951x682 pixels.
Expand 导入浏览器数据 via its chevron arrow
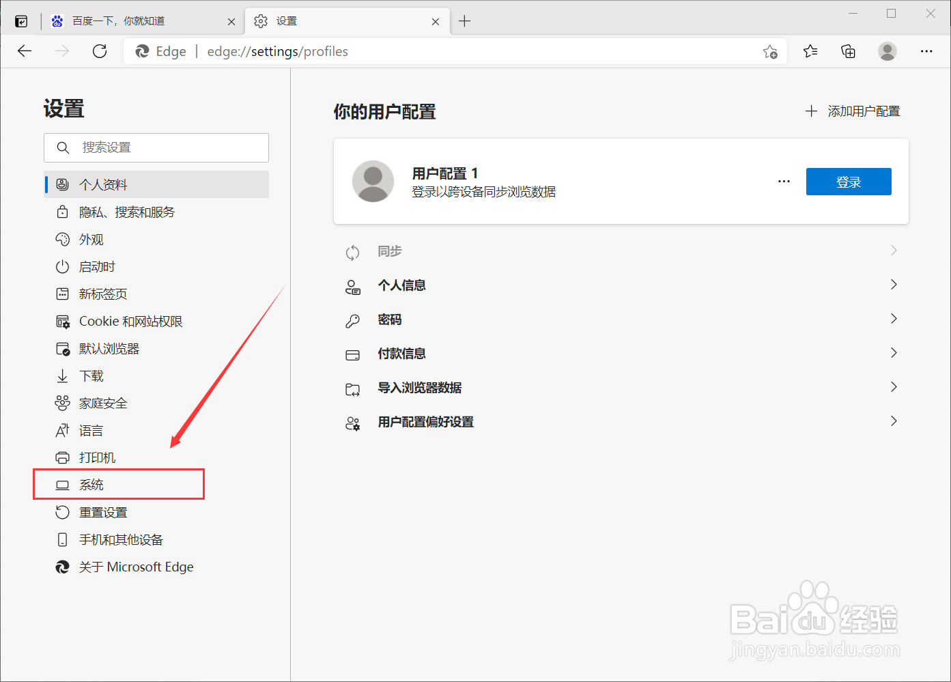tap(894, 387)
